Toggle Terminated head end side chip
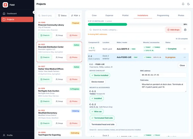This screenshot has width=193, height=139. [x=103, y=124]
